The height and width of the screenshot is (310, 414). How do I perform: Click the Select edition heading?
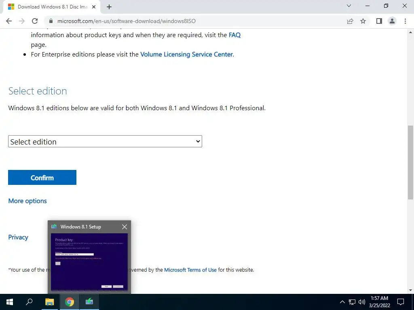(x=38, y=91)
